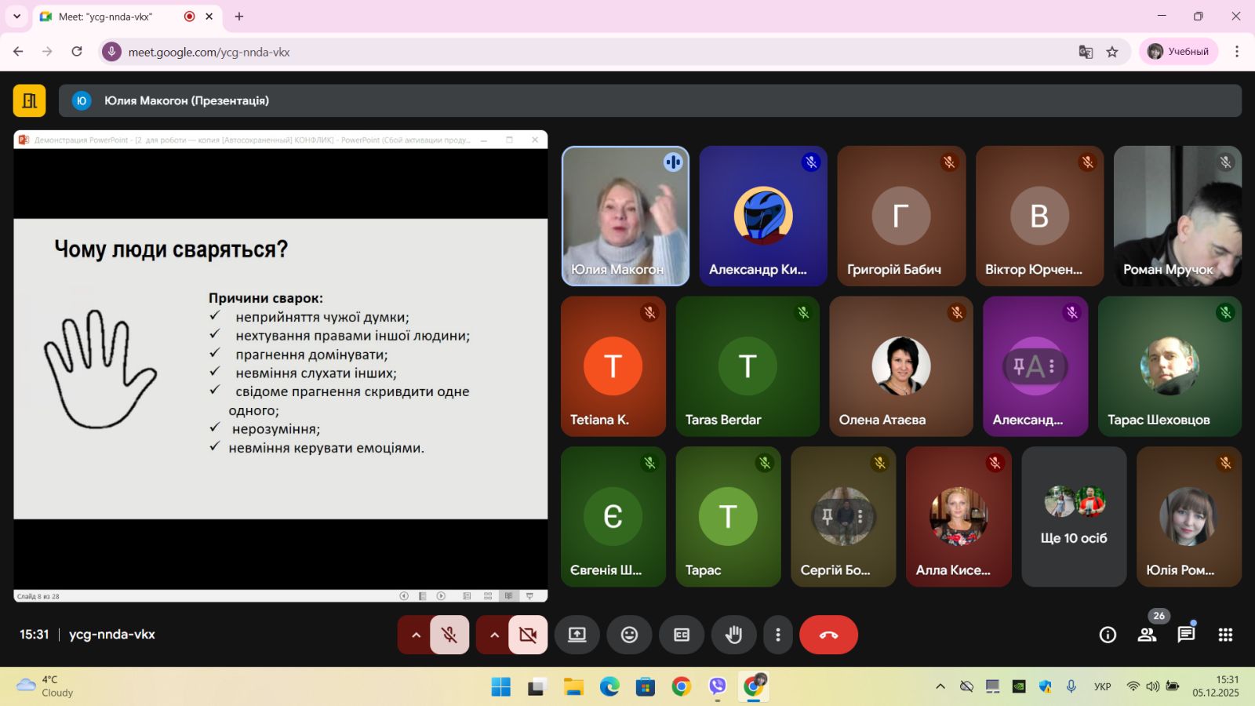Image resolution: width=1255 pixels, height=706 pixels.
Task: Leave the call with red hangup button
Action: click(x=828, y=635)
